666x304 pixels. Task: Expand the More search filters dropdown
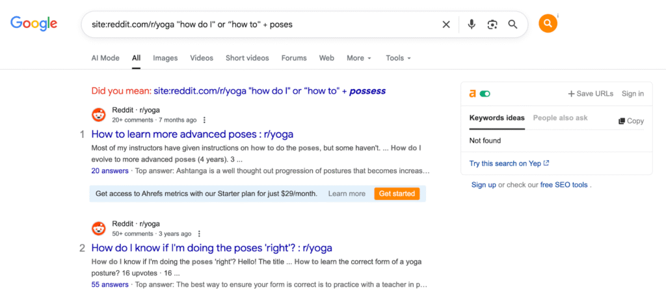point(359,58)
